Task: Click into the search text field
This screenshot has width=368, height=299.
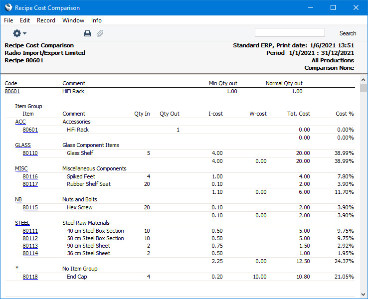Action: click(289, 33)
